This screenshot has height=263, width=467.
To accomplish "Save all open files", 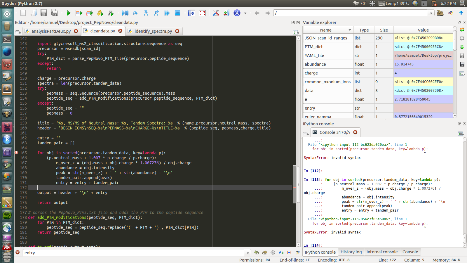I will pyautogui.click(x=54, y=13).
